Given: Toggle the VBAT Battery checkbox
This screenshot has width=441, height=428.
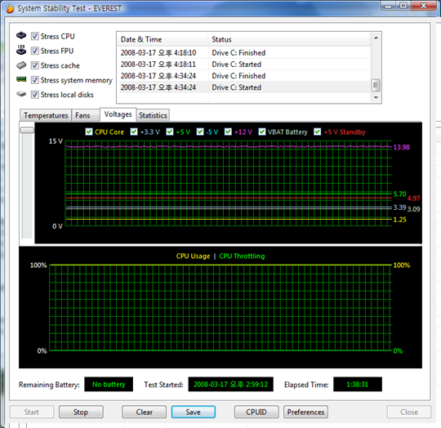Looking at the screenshot, I should pos(262,132).
